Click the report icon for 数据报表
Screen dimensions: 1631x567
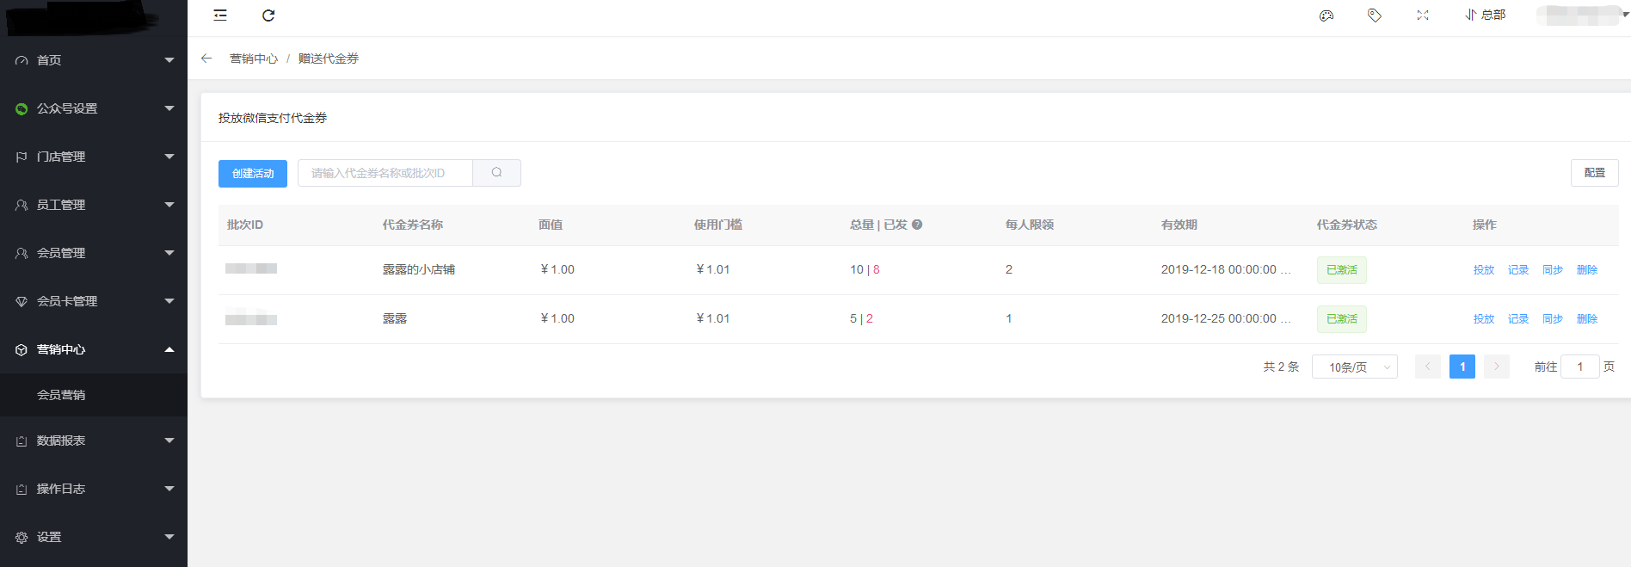(x=22, y=441)
